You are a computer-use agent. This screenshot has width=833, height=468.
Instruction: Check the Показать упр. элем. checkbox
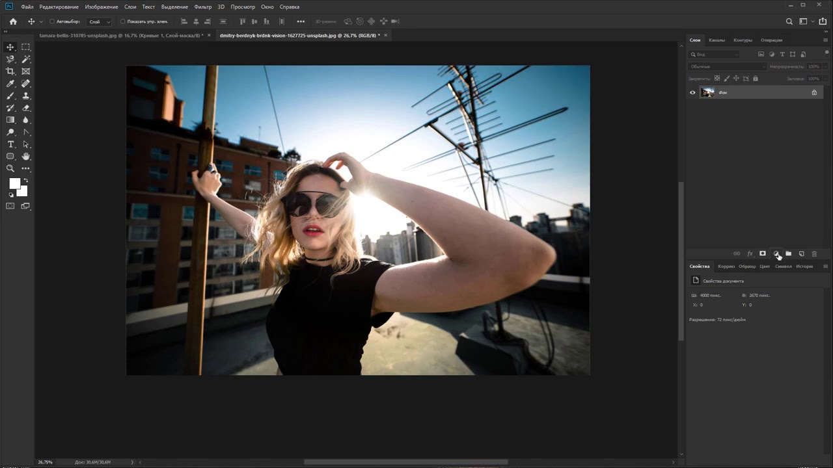[122, 21]
